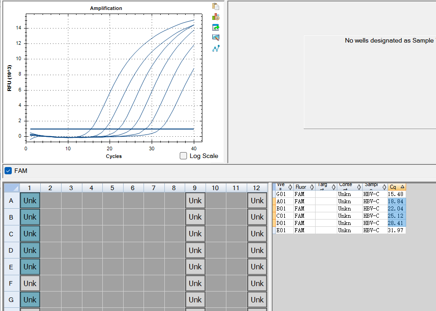436x311 pixels.
Task: Click well B9 Unk on the plate
Action: [x=195, y=217]
